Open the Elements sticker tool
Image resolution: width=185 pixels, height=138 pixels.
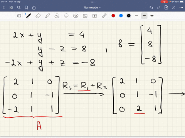click(x=76, y=16)
